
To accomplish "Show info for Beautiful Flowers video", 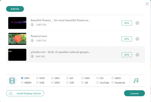I will point(32,25).
